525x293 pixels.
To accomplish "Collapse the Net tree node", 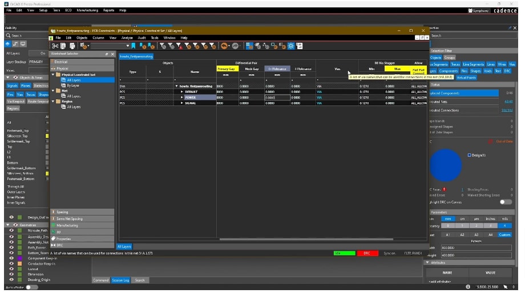I will pyautogui.click(x=53, y=91).
